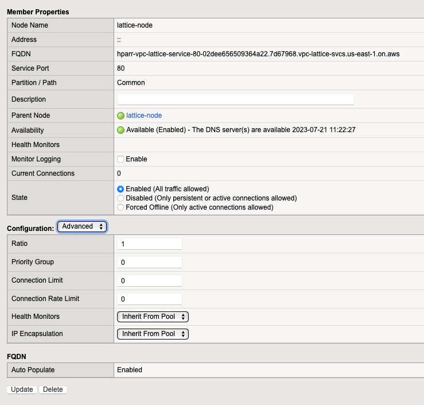The width and height of the screenshot is (424, 405).
Task: Click the green Parent Node status icon
Action: tap(120, 115)
